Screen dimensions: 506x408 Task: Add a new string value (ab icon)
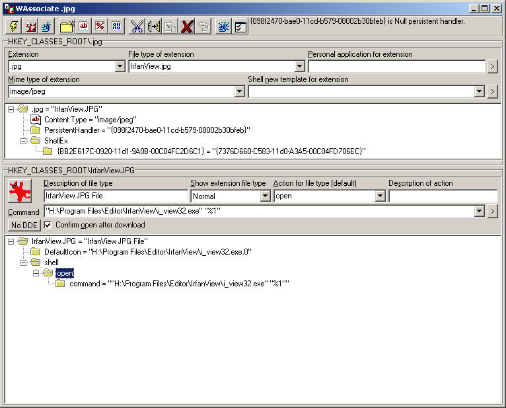pos(84,26)
